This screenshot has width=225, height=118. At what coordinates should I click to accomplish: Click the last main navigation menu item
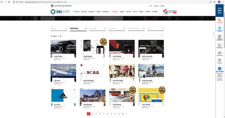(154, 12)
